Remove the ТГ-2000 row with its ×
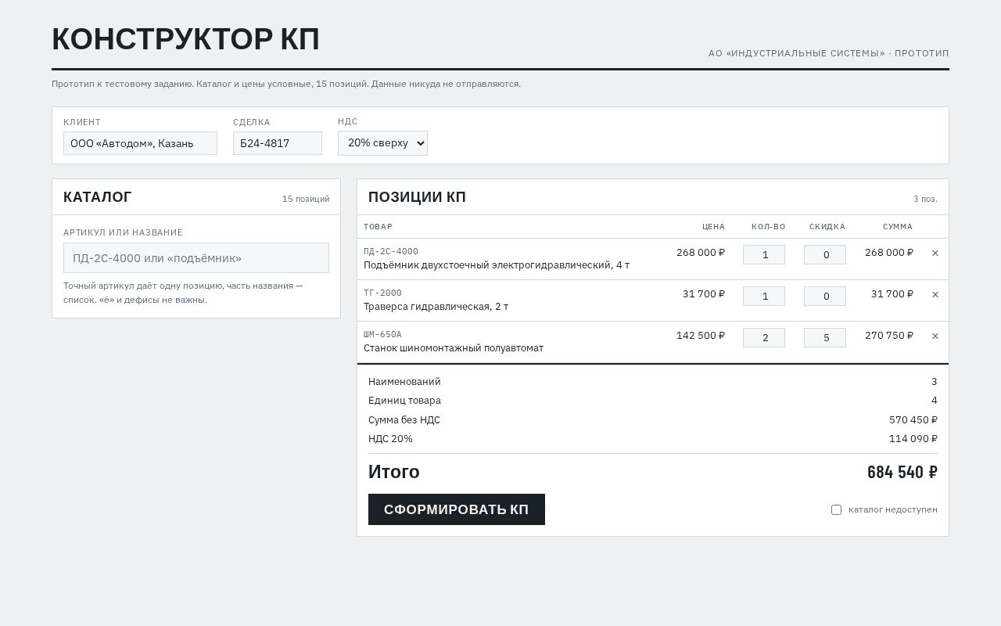 click(935, 294)
